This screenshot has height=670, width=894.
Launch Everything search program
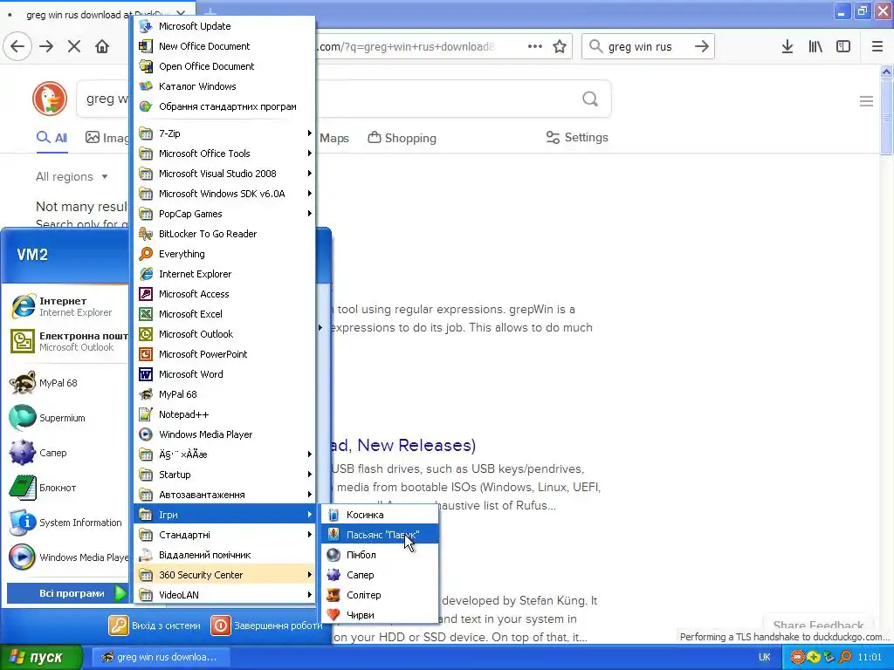click(x=224, y=254)
